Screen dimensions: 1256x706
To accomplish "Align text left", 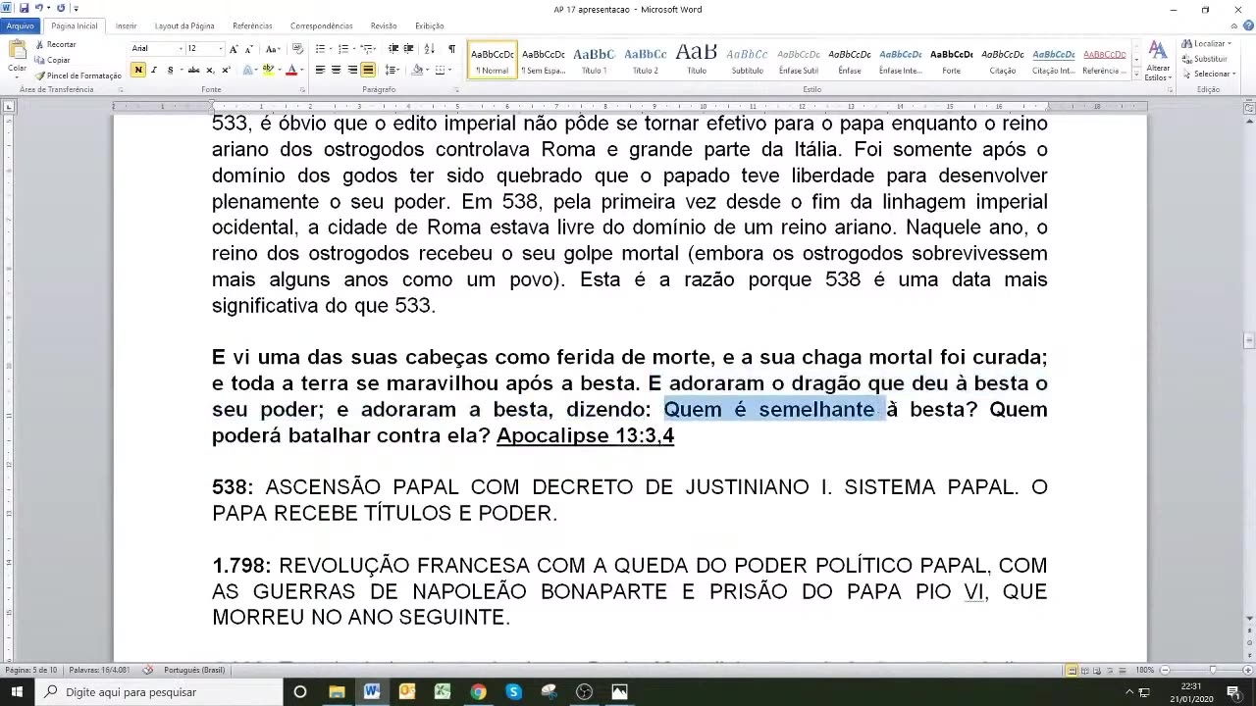I will (320, 70).
